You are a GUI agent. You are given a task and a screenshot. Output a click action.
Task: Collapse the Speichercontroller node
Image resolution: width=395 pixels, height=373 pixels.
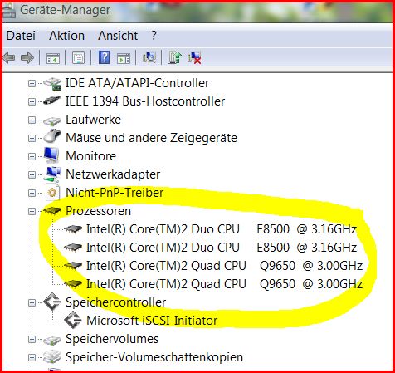pos(32,302)
